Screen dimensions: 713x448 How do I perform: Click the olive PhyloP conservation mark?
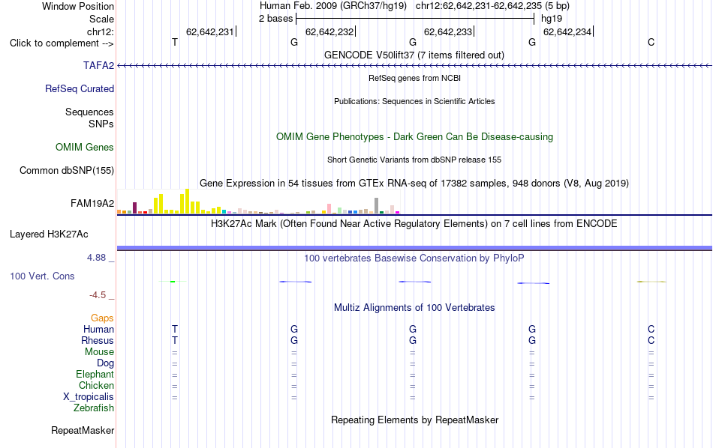pyautogui.click(x=651, y=282)
